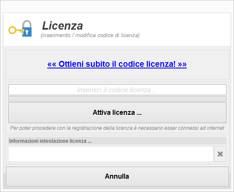Focus the license header information text box
Viewport: 234px width, 192px height.
(x=111, y=154)
